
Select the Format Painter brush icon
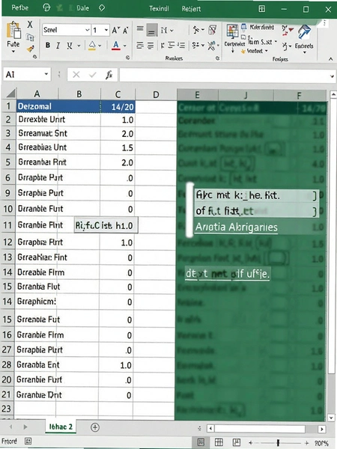pyautogui.click(x=31, y=49)
